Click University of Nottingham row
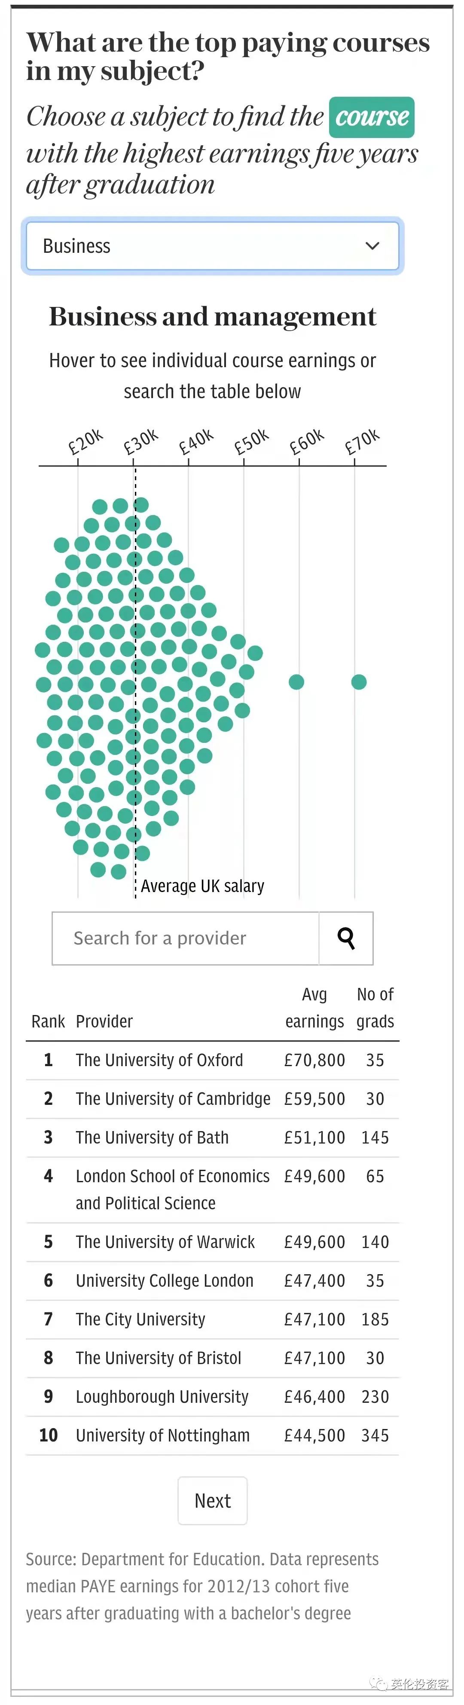The image size is (464, 1705). (x=213, y=1435)
